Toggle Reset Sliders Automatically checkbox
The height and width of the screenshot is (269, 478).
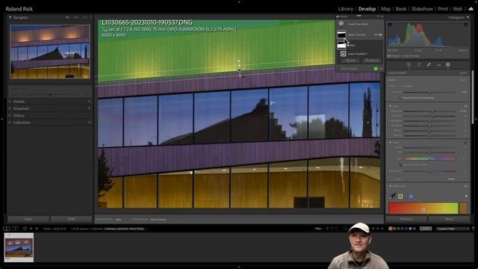(x=401, y=98)
